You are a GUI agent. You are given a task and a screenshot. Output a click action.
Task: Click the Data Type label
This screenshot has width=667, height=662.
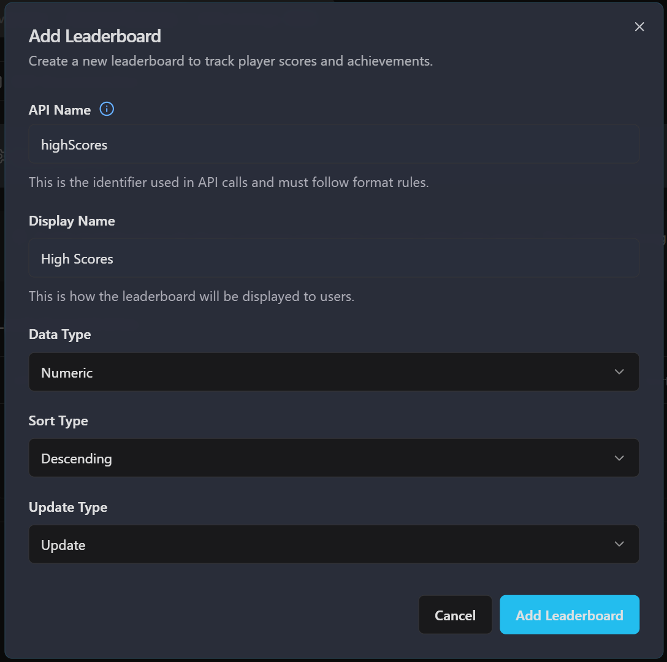pyautogui.click(x=59, y=335)
